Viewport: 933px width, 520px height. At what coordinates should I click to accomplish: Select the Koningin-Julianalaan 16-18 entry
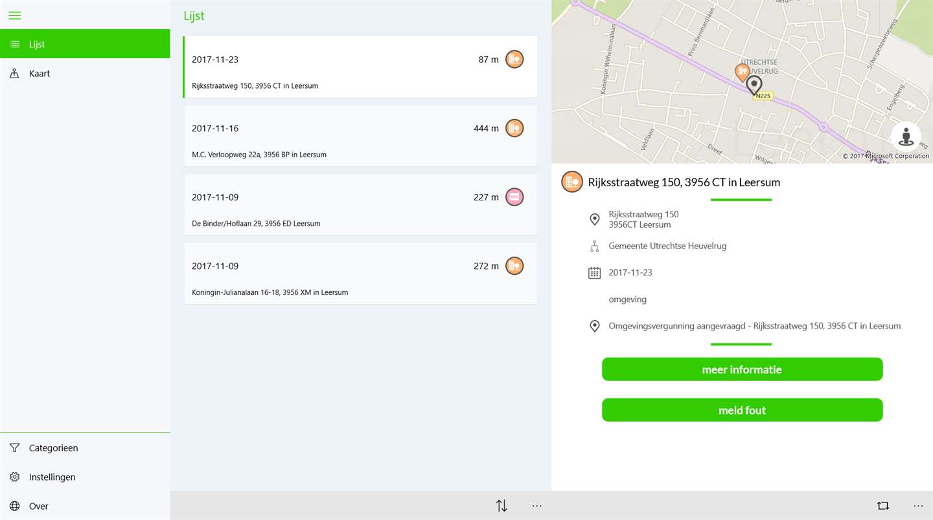pos(360,274)
